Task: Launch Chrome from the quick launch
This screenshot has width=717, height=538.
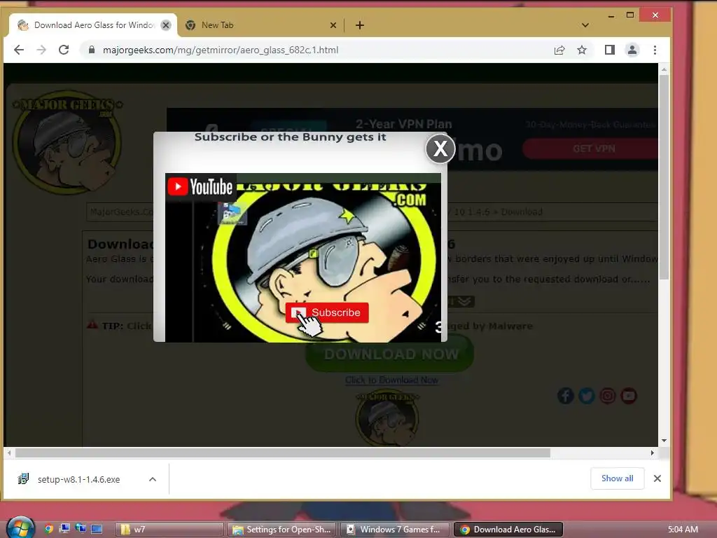Action: [49, 529]
